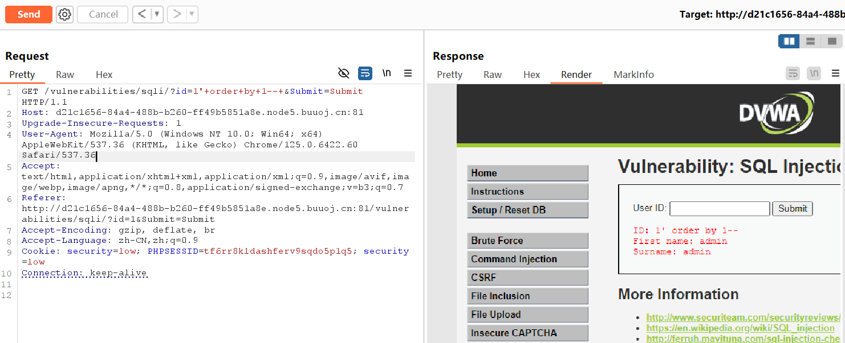
Task: Open CSRF vulnerability page
Action: click(x=527, y=278)
